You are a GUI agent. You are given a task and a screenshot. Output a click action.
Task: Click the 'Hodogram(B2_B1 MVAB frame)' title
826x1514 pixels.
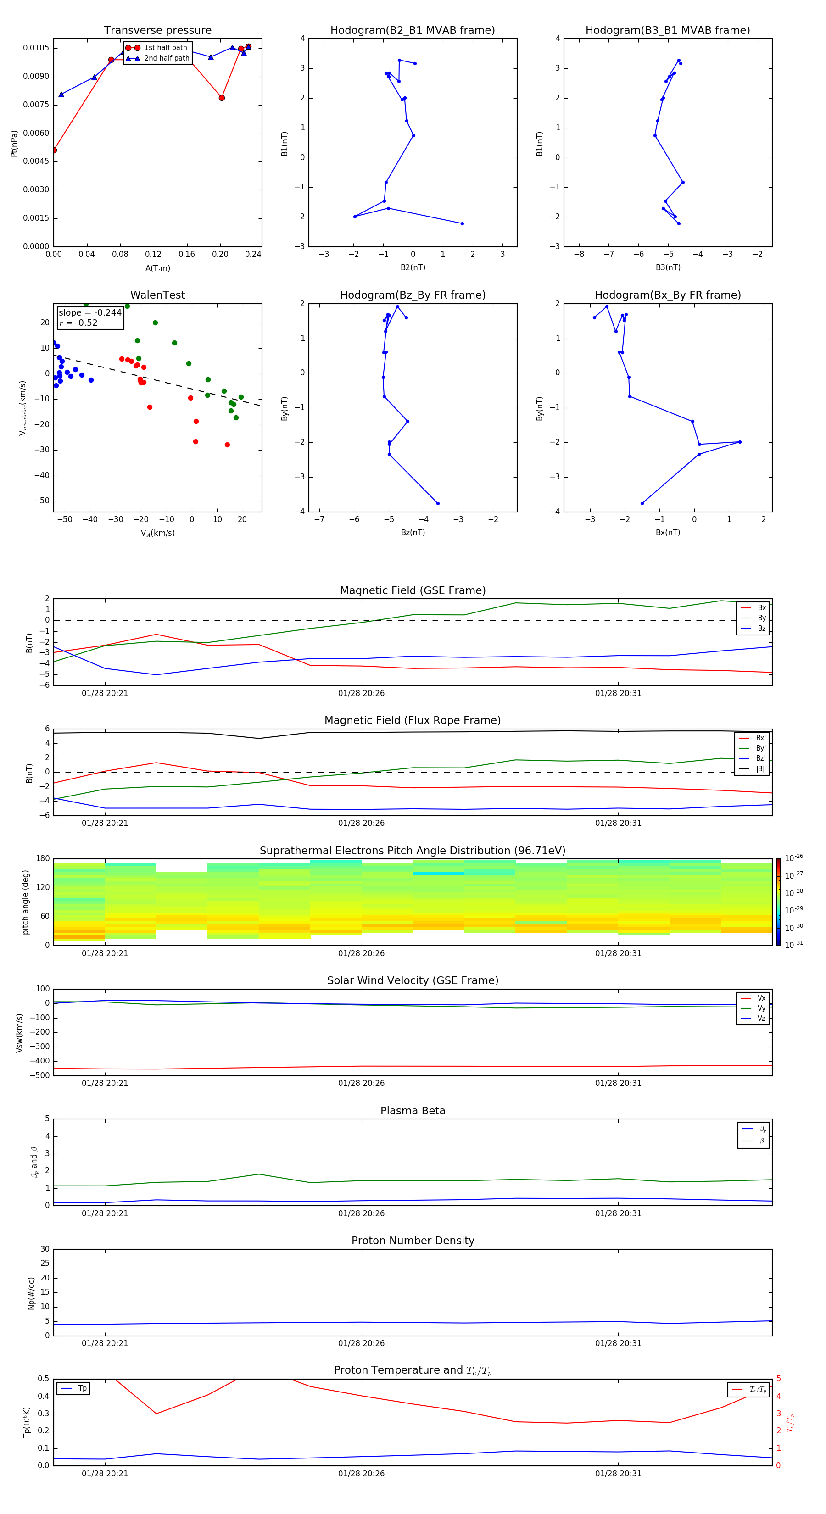[413, 31]
